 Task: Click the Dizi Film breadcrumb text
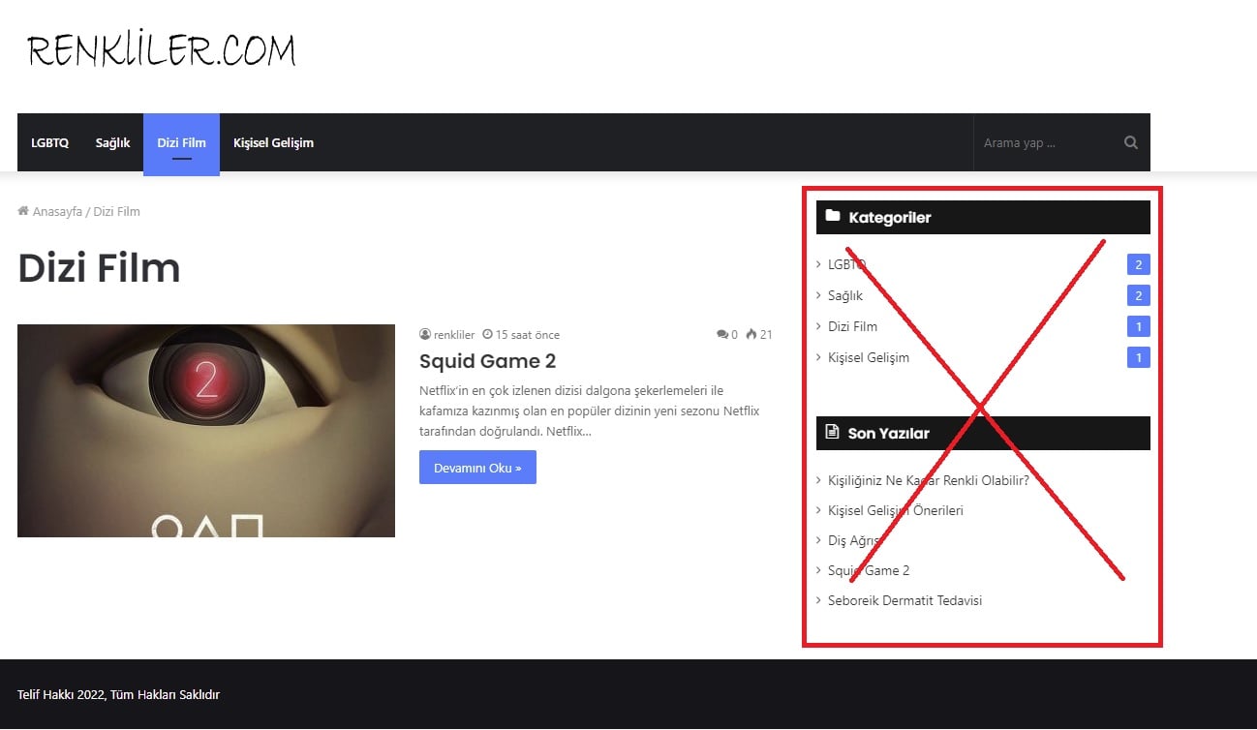(x=117, y=211)
